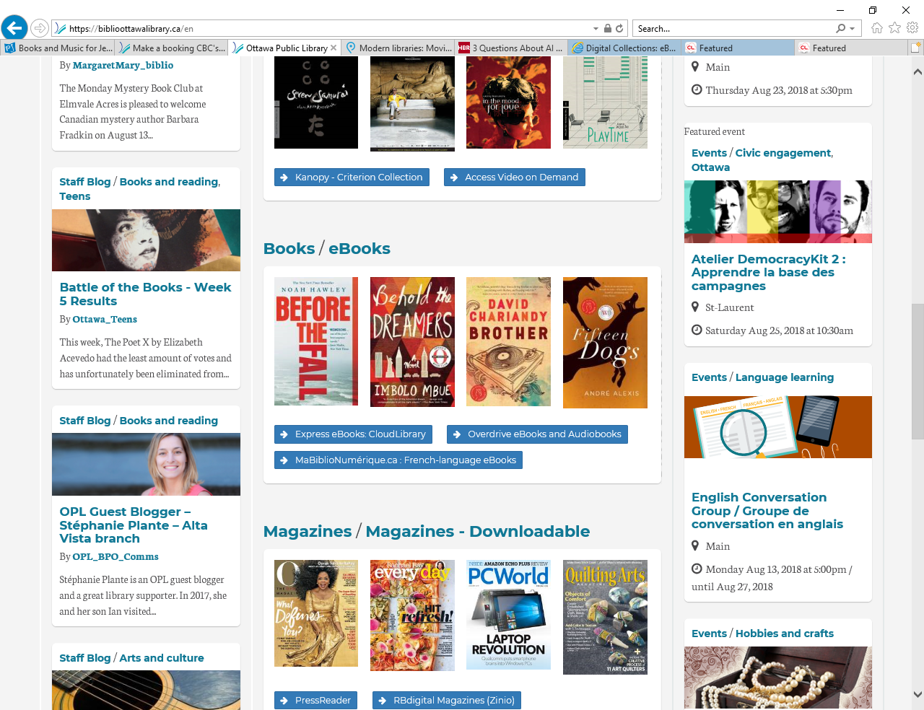
Task: Click the page scrollbar up arrow
Action: click(918, 71)
